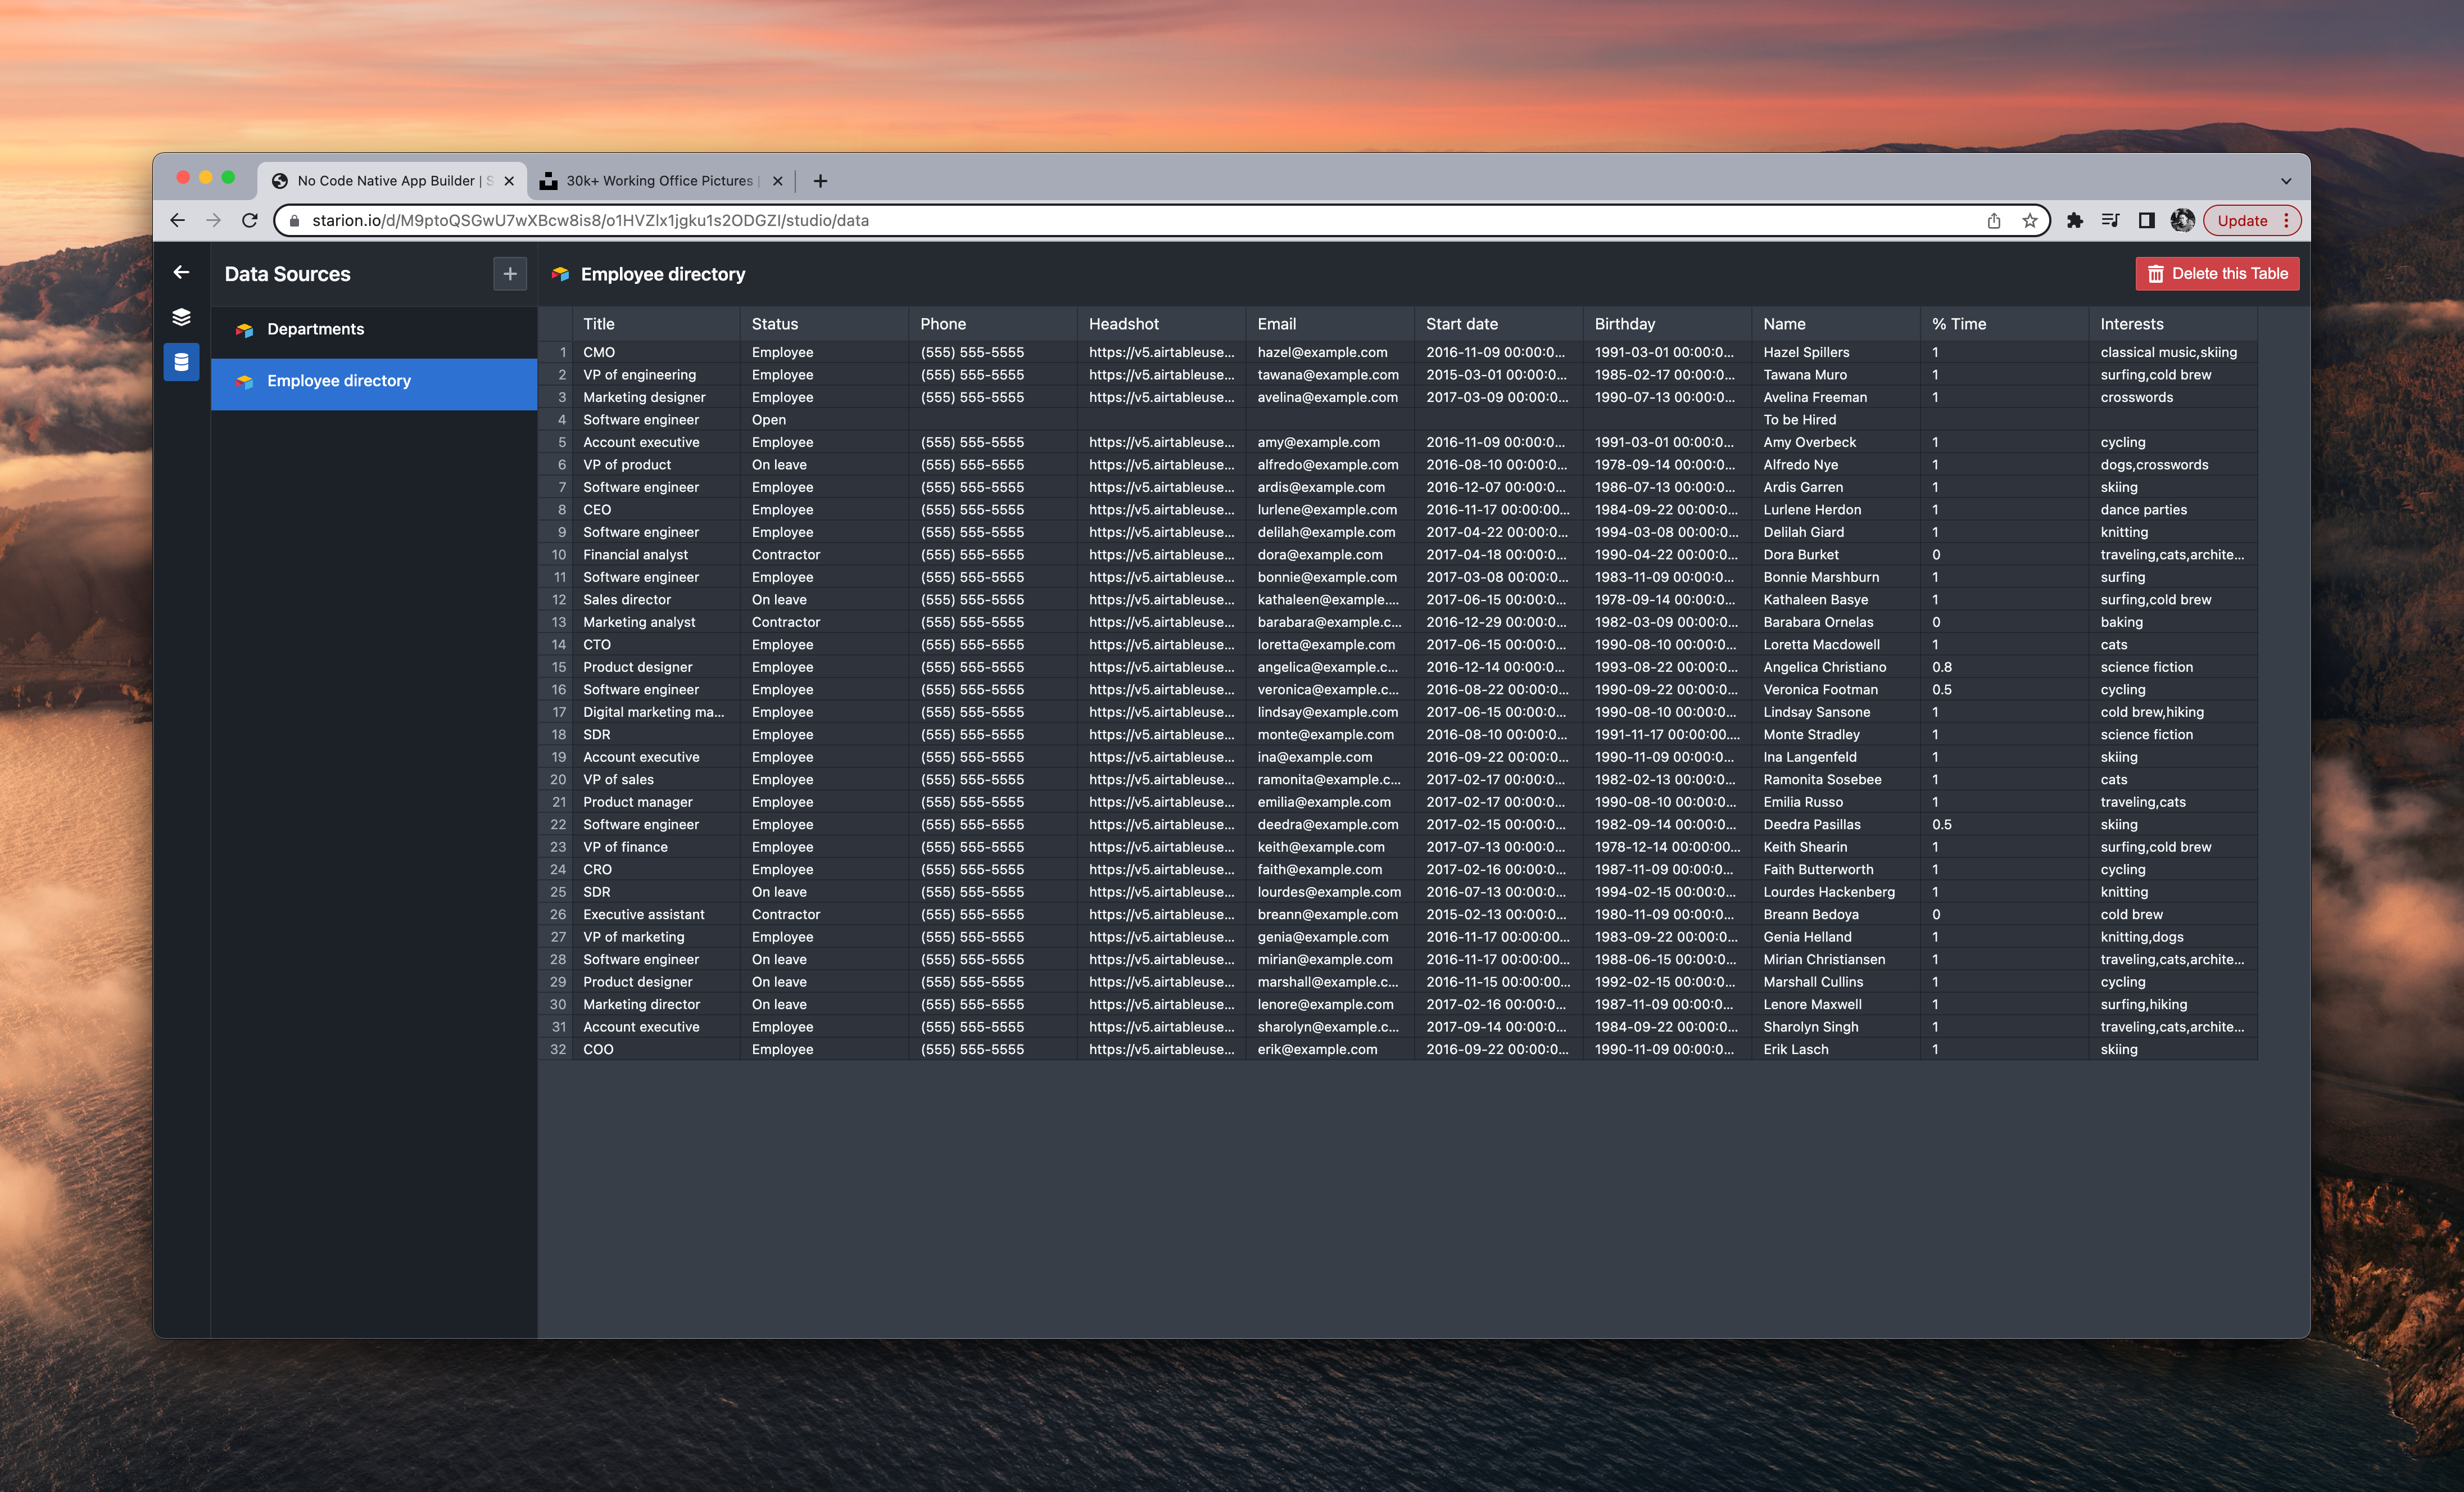Expand the tab search chevron
Viewport: 2464px width, 1492px height.
[2286, 181]
